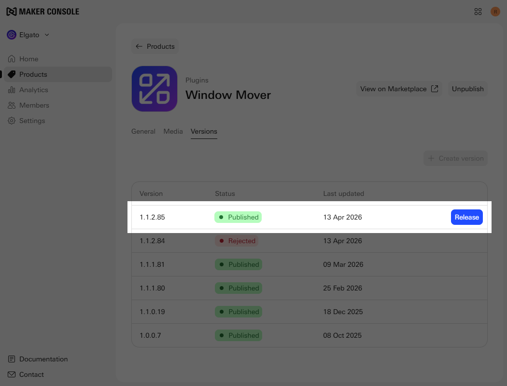The height and width of the screenshot is (386, 507).
Task: Open the user profile avatar
Action: pos(495,12)
